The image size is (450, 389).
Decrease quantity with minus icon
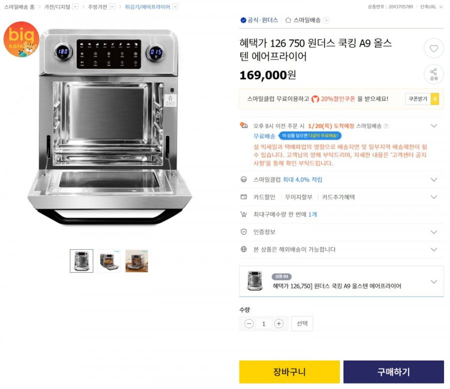tap(249, 324)
